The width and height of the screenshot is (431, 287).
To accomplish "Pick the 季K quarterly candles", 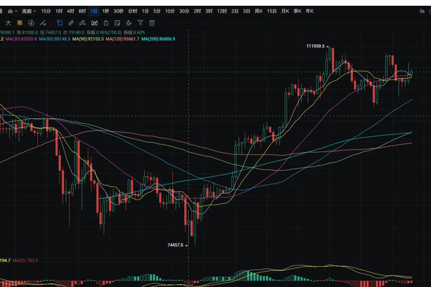I will tap(297, 11).
